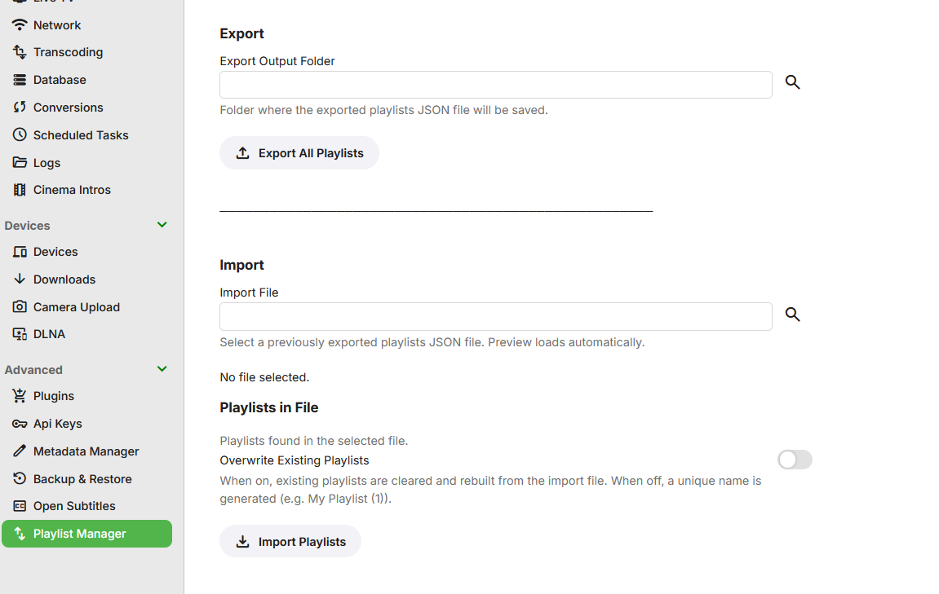
Task: Open the Plugins page via cart icon
Action: (20, 396)
